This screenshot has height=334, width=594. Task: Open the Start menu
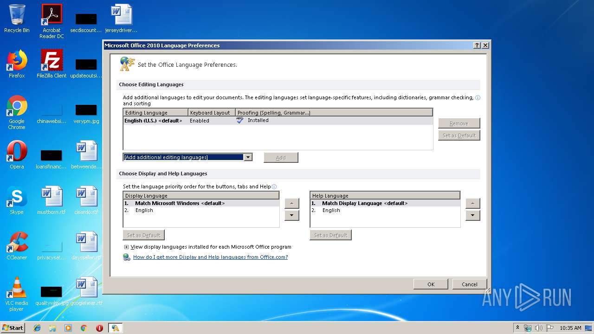(13, 328)
